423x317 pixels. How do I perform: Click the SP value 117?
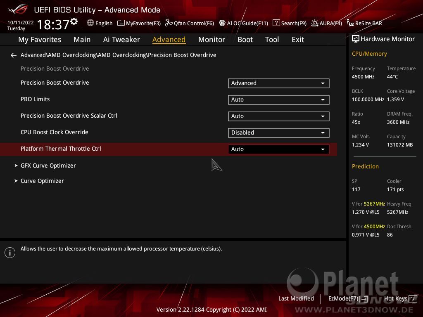pos(356,189)
